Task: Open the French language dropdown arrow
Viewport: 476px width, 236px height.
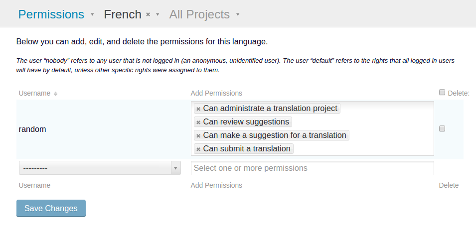Action: 158,14
